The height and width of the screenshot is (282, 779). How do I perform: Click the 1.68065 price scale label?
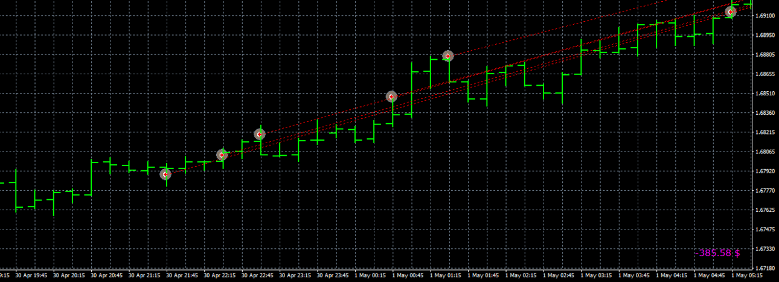point(765,152)
